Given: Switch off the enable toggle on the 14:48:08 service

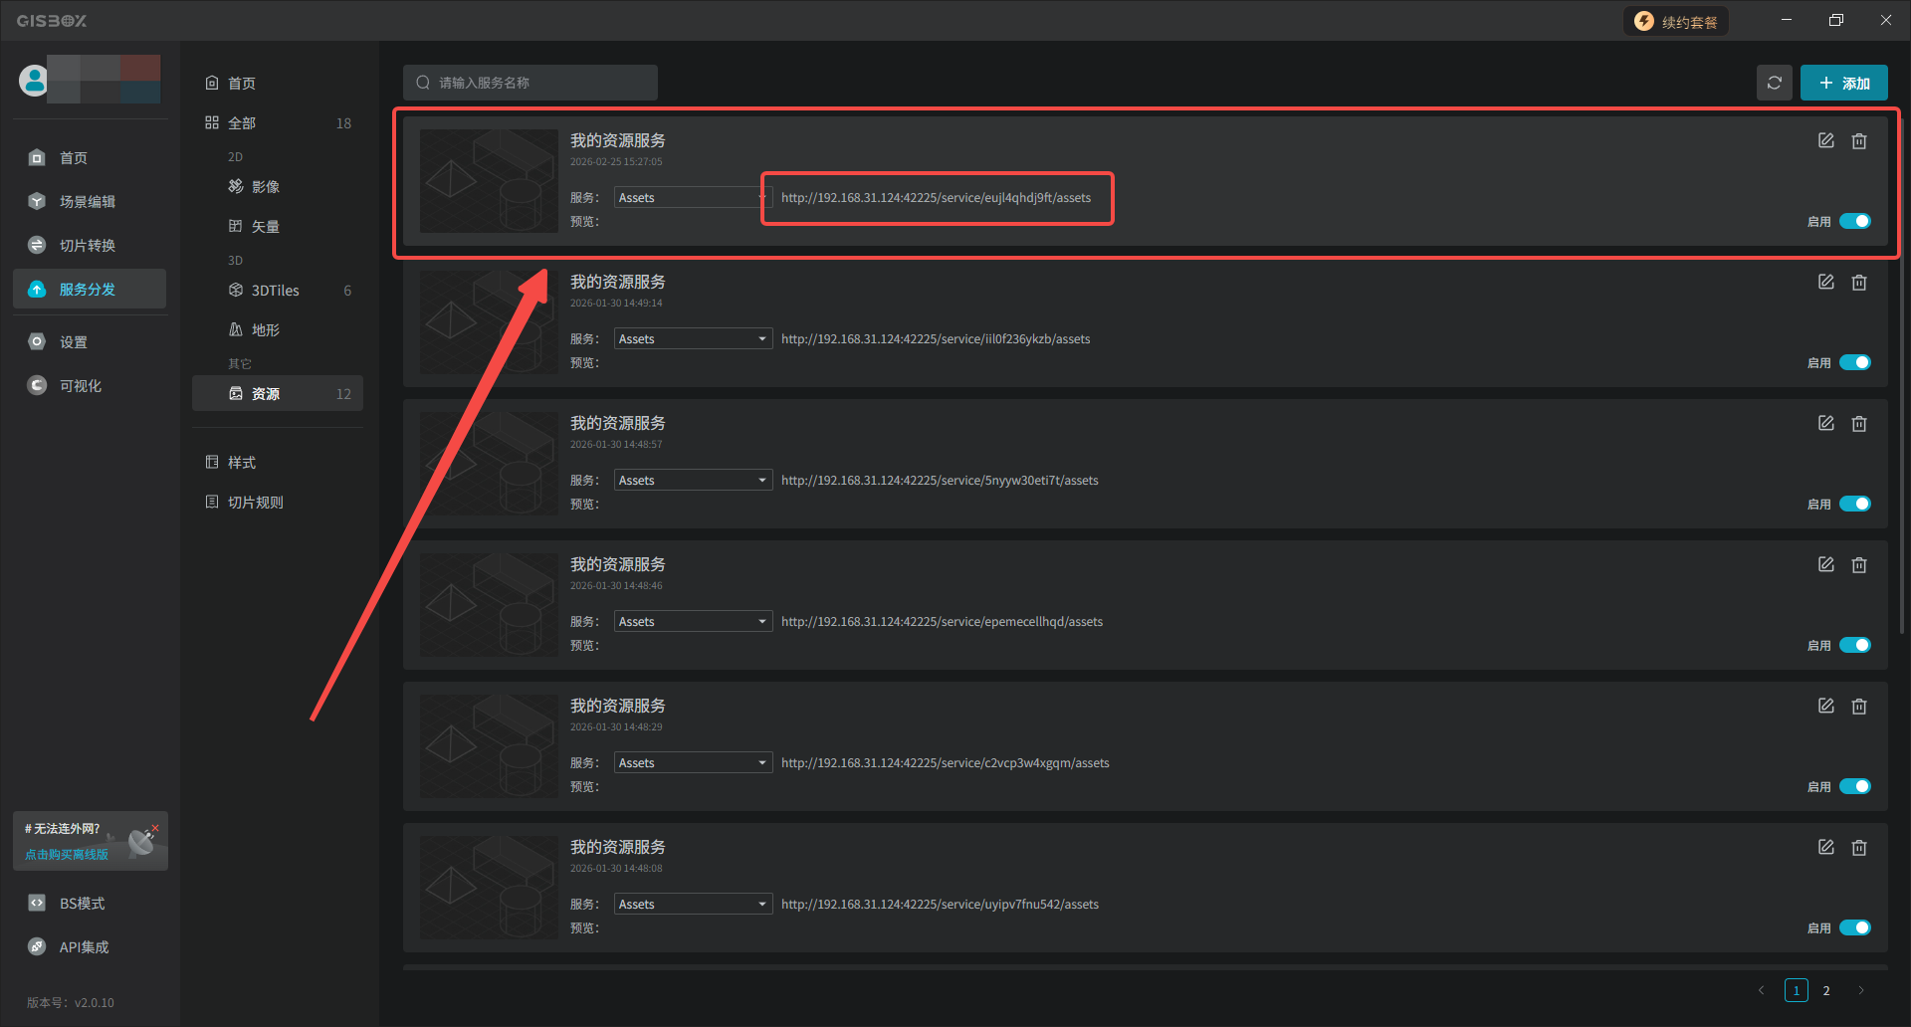Looking at the screenshot, I should point(1854,928).
